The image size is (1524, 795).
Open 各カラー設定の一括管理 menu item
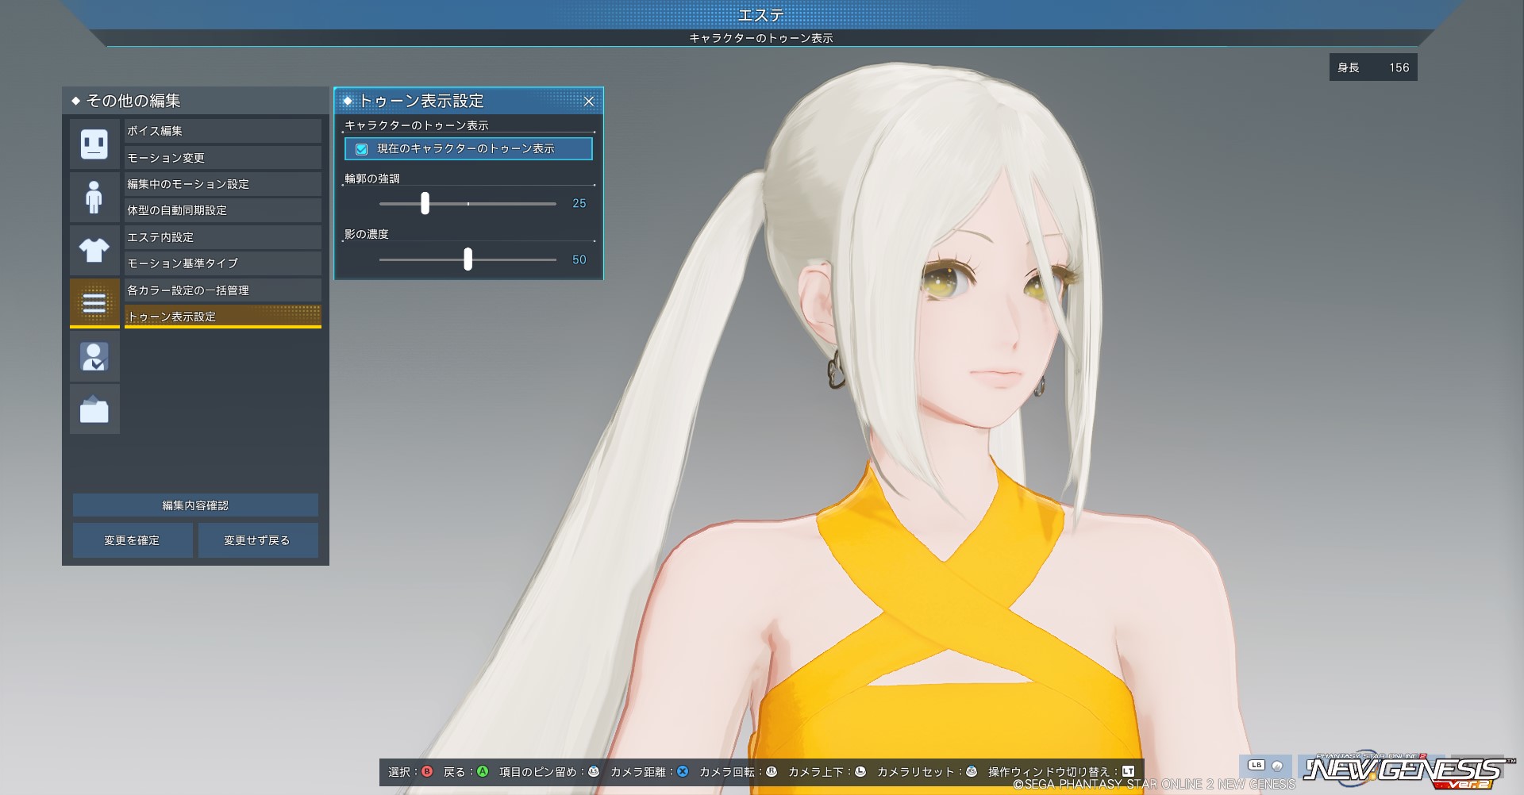tap(222, 290)
